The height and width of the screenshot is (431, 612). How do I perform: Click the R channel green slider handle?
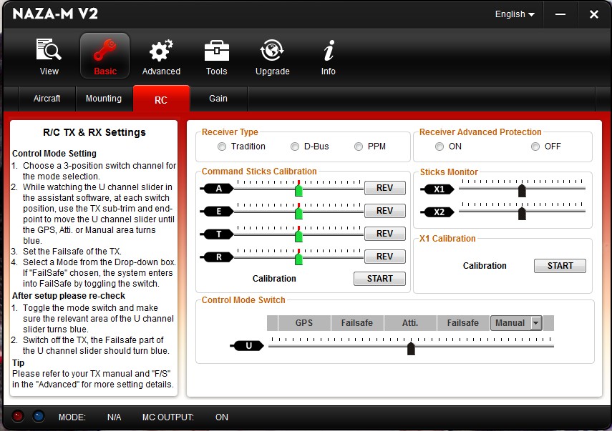(x=299, y=259)
